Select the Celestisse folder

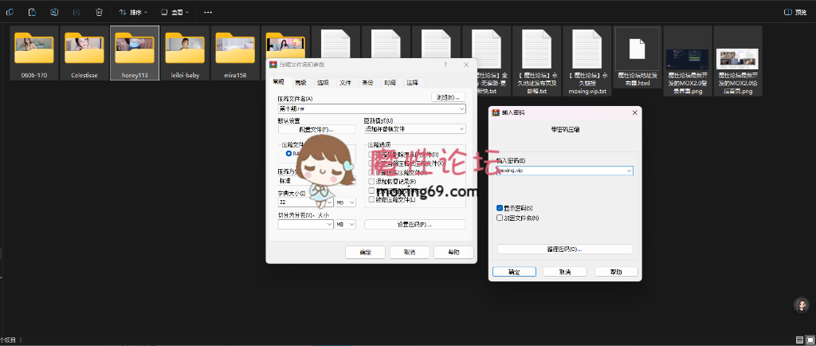point(84,53)
